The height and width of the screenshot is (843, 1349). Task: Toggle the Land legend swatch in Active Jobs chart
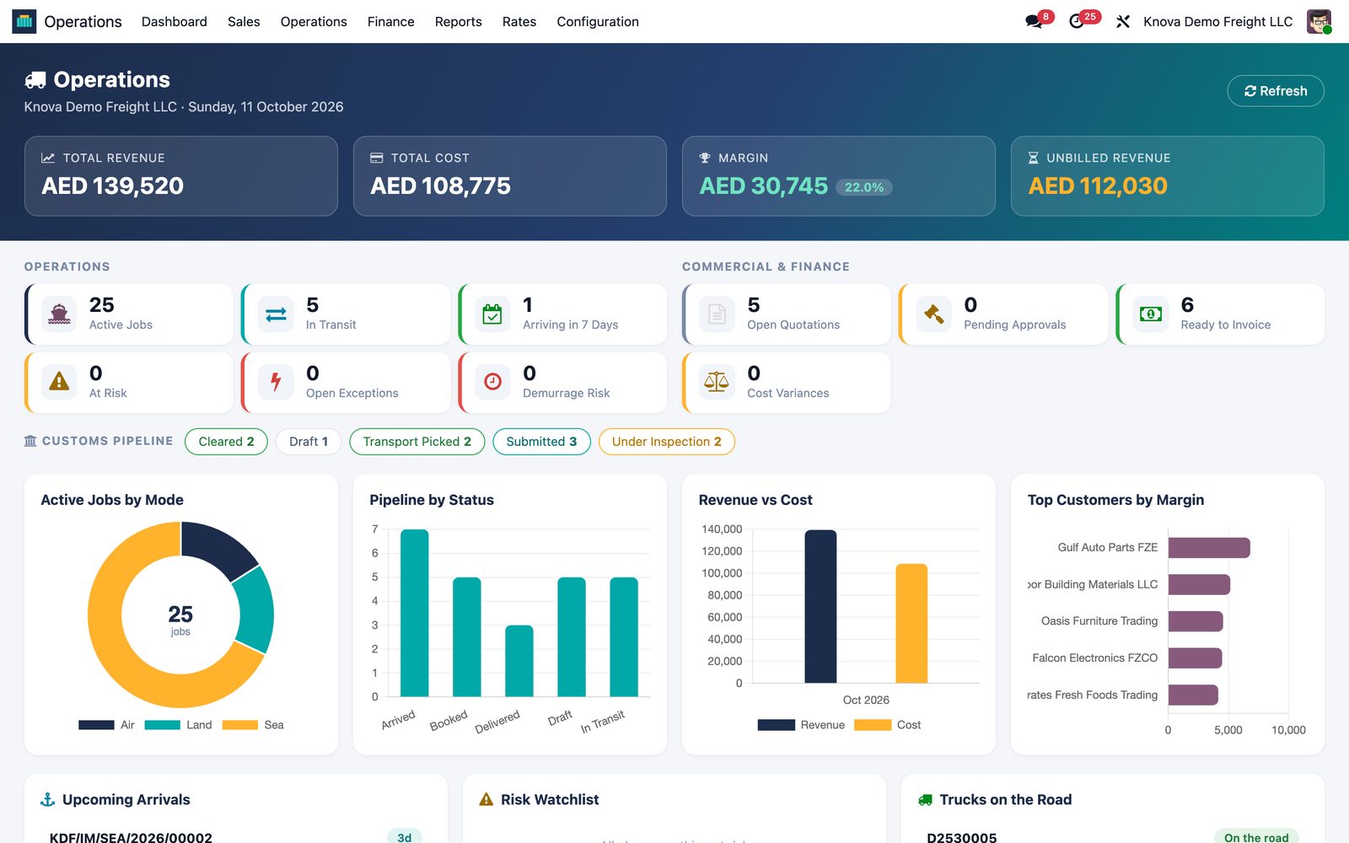point(163,725)
